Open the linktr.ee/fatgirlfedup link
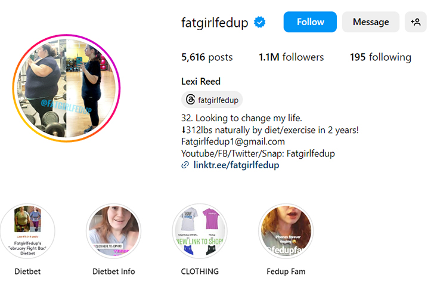 [x=236, y=165]
